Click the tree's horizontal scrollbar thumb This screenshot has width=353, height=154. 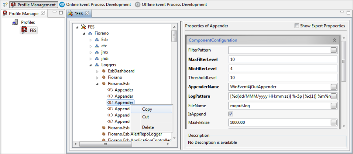tap(106, 144)
